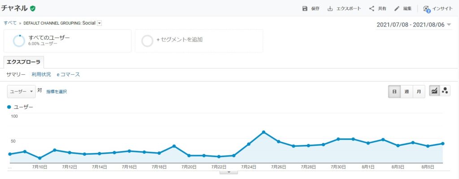Screen dimensions: 459x179
Task: Click the export download icon
Action: [330, 9]
